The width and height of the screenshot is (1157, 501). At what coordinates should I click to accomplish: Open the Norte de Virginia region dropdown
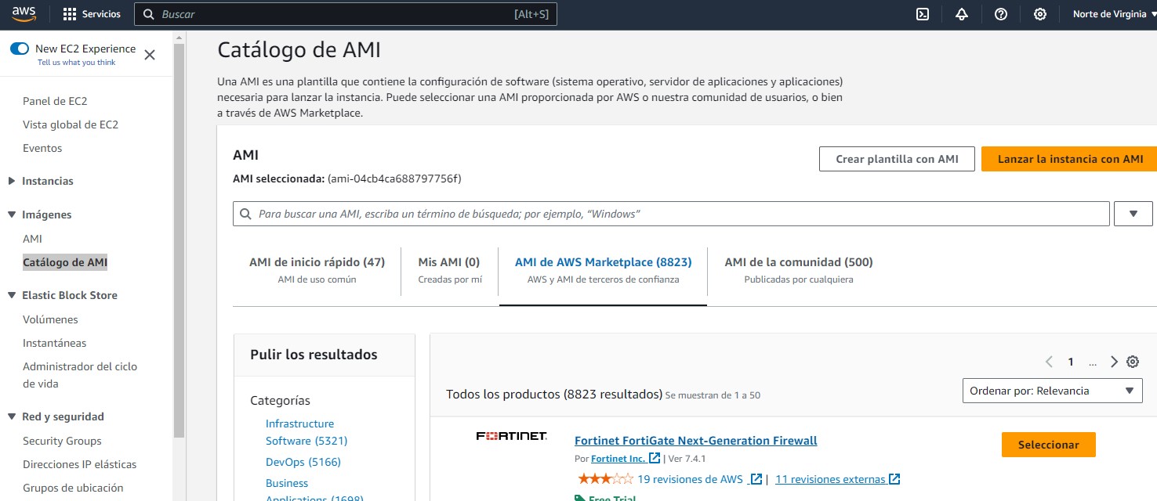tap(1113, 14)
